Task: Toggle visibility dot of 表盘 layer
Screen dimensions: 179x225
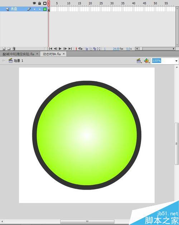Action: [x=34, y=9]
